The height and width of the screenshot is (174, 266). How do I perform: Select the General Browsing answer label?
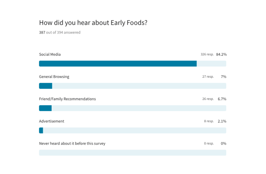[x=54, y=76]
